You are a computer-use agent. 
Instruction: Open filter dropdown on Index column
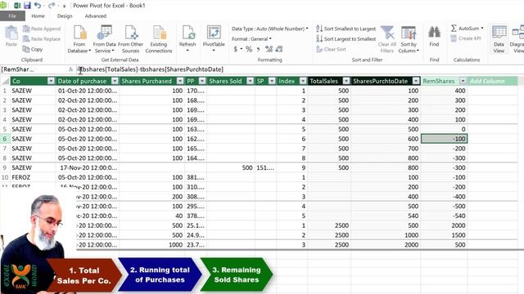tap(303, 81)
